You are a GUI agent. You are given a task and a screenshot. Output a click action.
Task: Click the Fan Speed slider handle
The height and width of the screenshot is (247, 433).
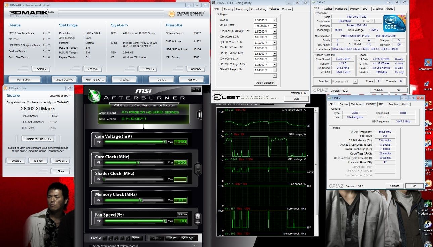tap(165, 221)
